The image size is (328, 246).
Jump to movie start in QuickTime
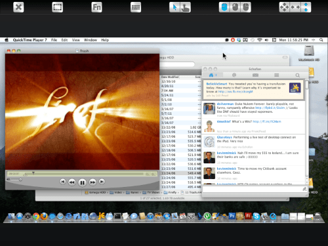coord(63,182)
